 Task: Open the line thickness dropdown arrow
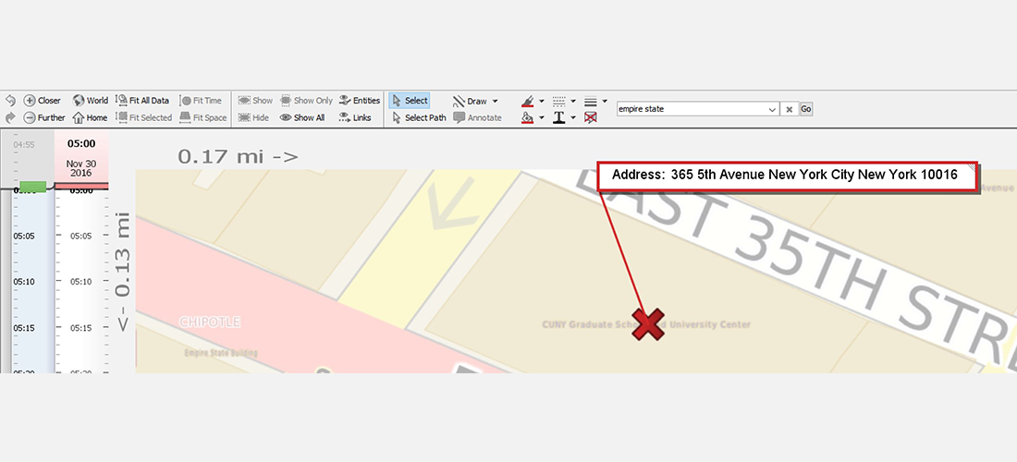(x=605, y=101)
